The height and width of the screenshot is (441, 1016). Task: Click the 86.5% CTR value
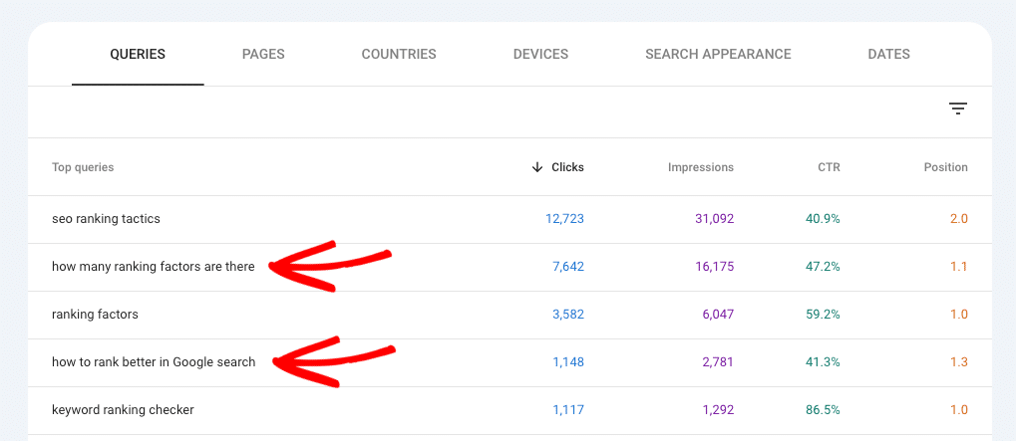click(823, 410)
